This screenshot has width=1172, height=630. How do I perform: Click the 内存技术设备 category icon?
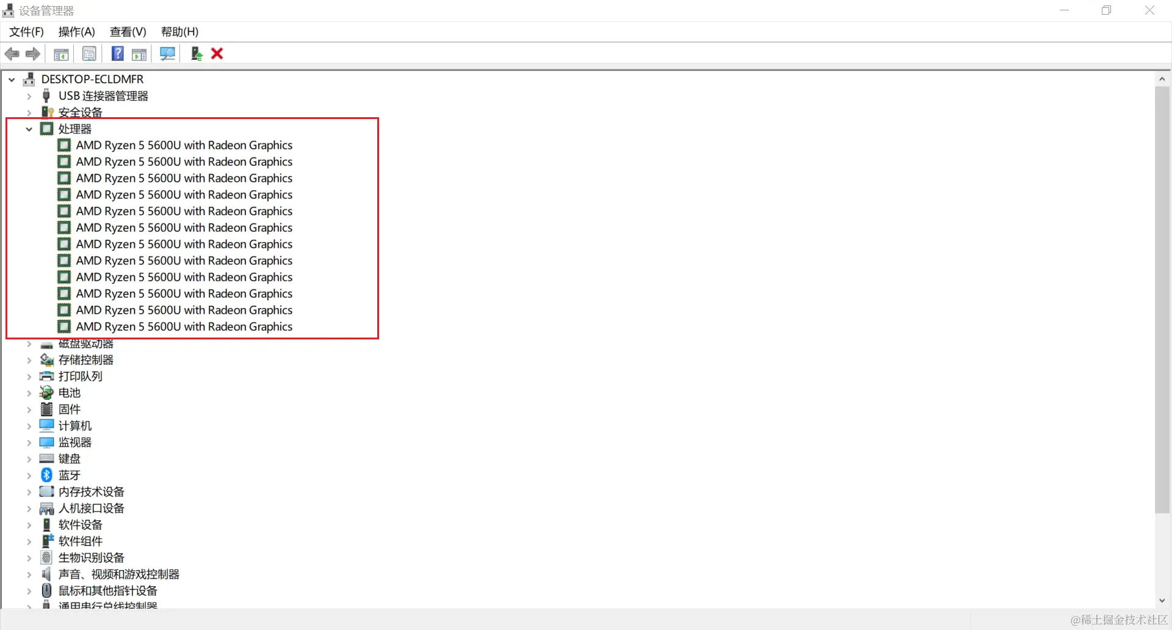(x=46, y=491)
